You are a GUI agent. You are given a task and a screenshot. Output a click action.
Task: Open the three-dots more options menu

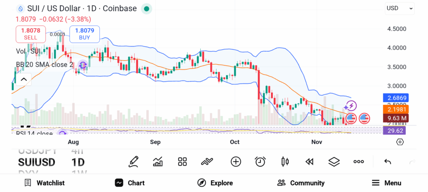click(x=359, y=162)
